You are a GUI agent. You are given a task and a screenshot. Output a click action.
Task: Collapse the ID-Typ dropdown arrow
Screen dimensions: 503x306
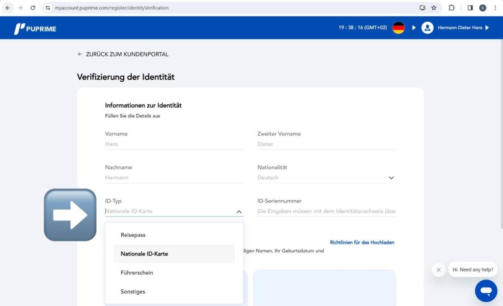[239, 212]
